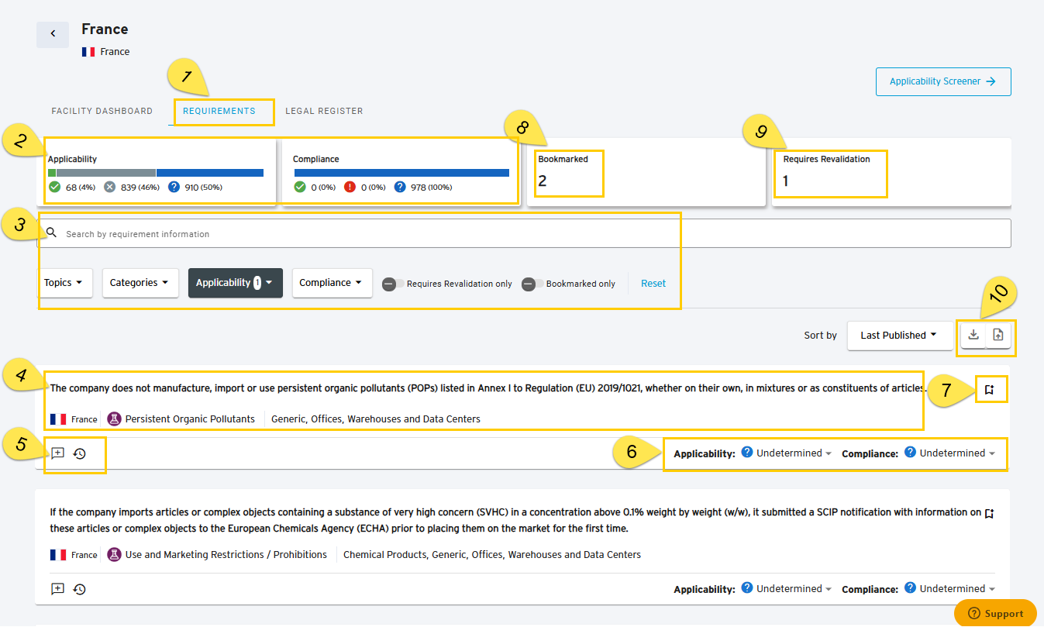Switch to the Facility Dashboard tab
This screenshot has width=1044, height=627.
102,111
